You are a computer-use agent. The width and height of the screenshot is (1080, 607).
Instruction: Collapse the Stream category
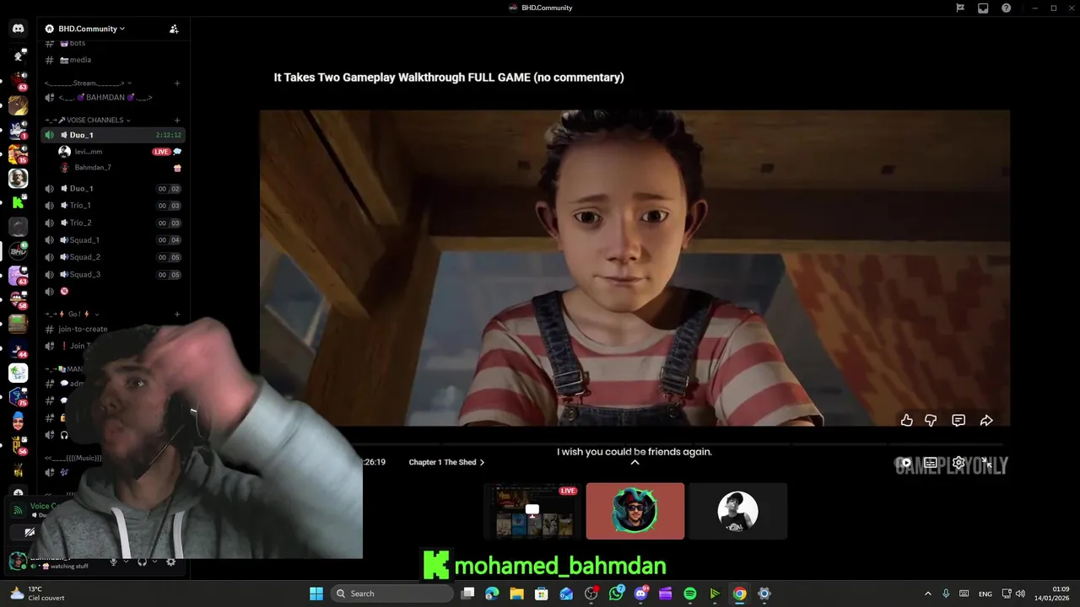click(88, 83)
